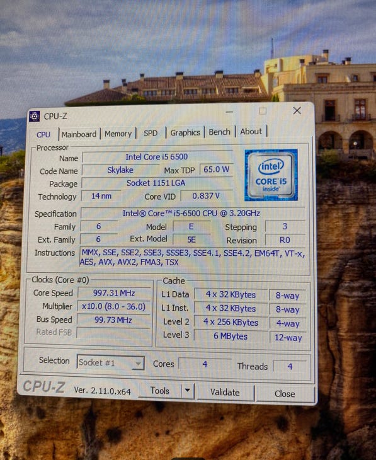The image size is (376, 460).
Task: Click the Close button at bottom
Action: coord(285,394)
